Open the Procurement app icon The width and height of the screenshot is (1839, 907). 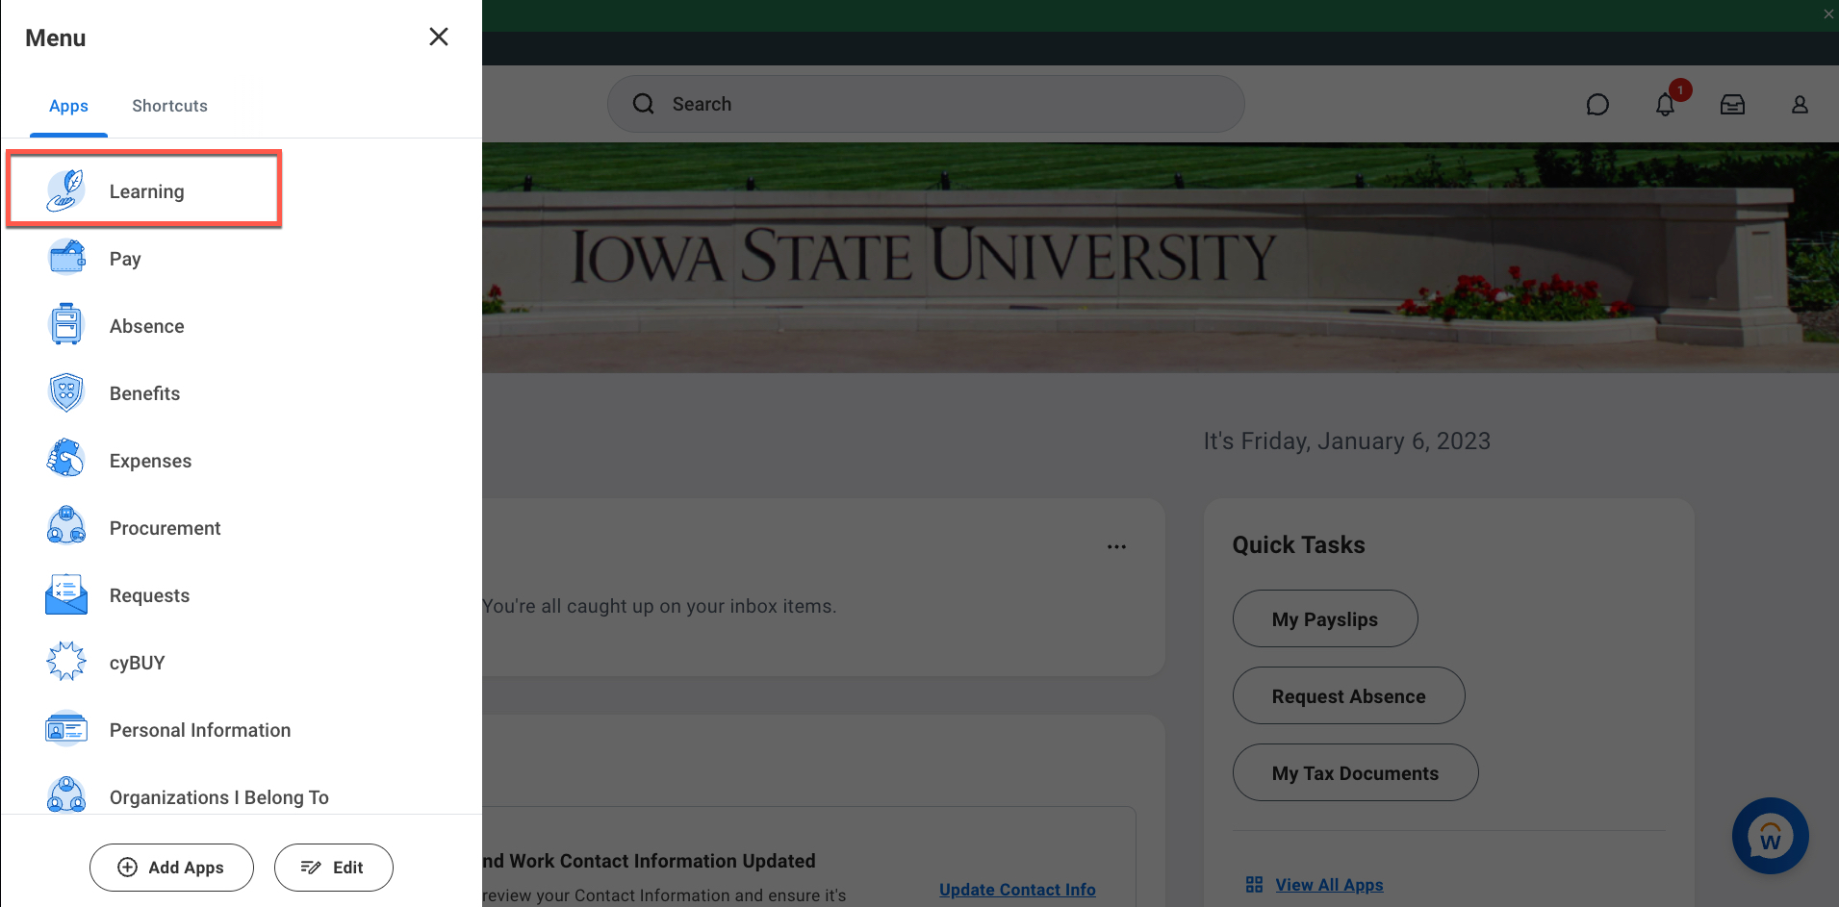pyautogui.click(x=66, y=527)
